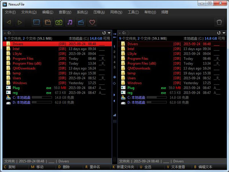
Task: Select center bar shortcut number 1
Action: coord(114,47)
